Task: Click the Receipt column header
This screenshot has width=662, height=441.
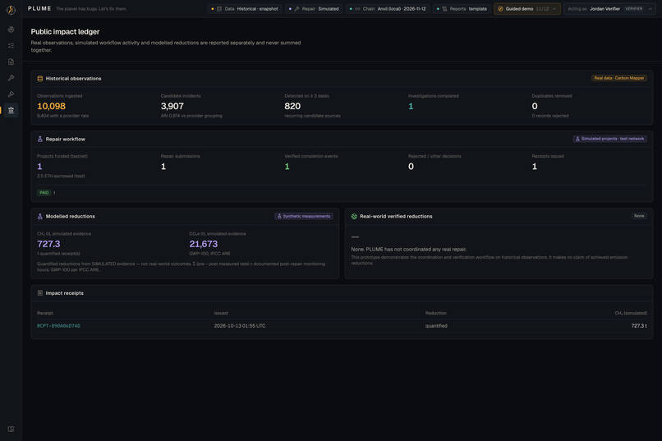Action: click(44, 313)
